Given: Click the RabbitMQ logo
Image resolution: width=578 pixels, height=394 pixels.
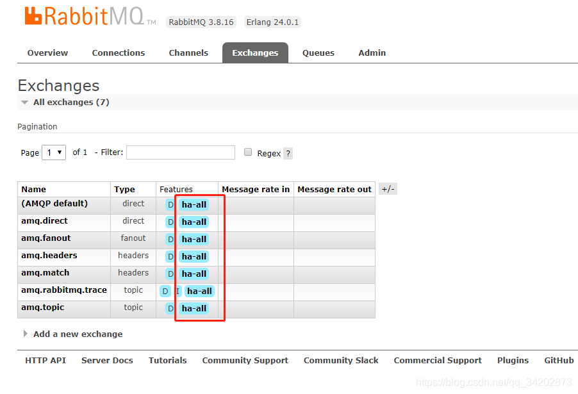Looking at the screenshot, I should pos(90,16).
